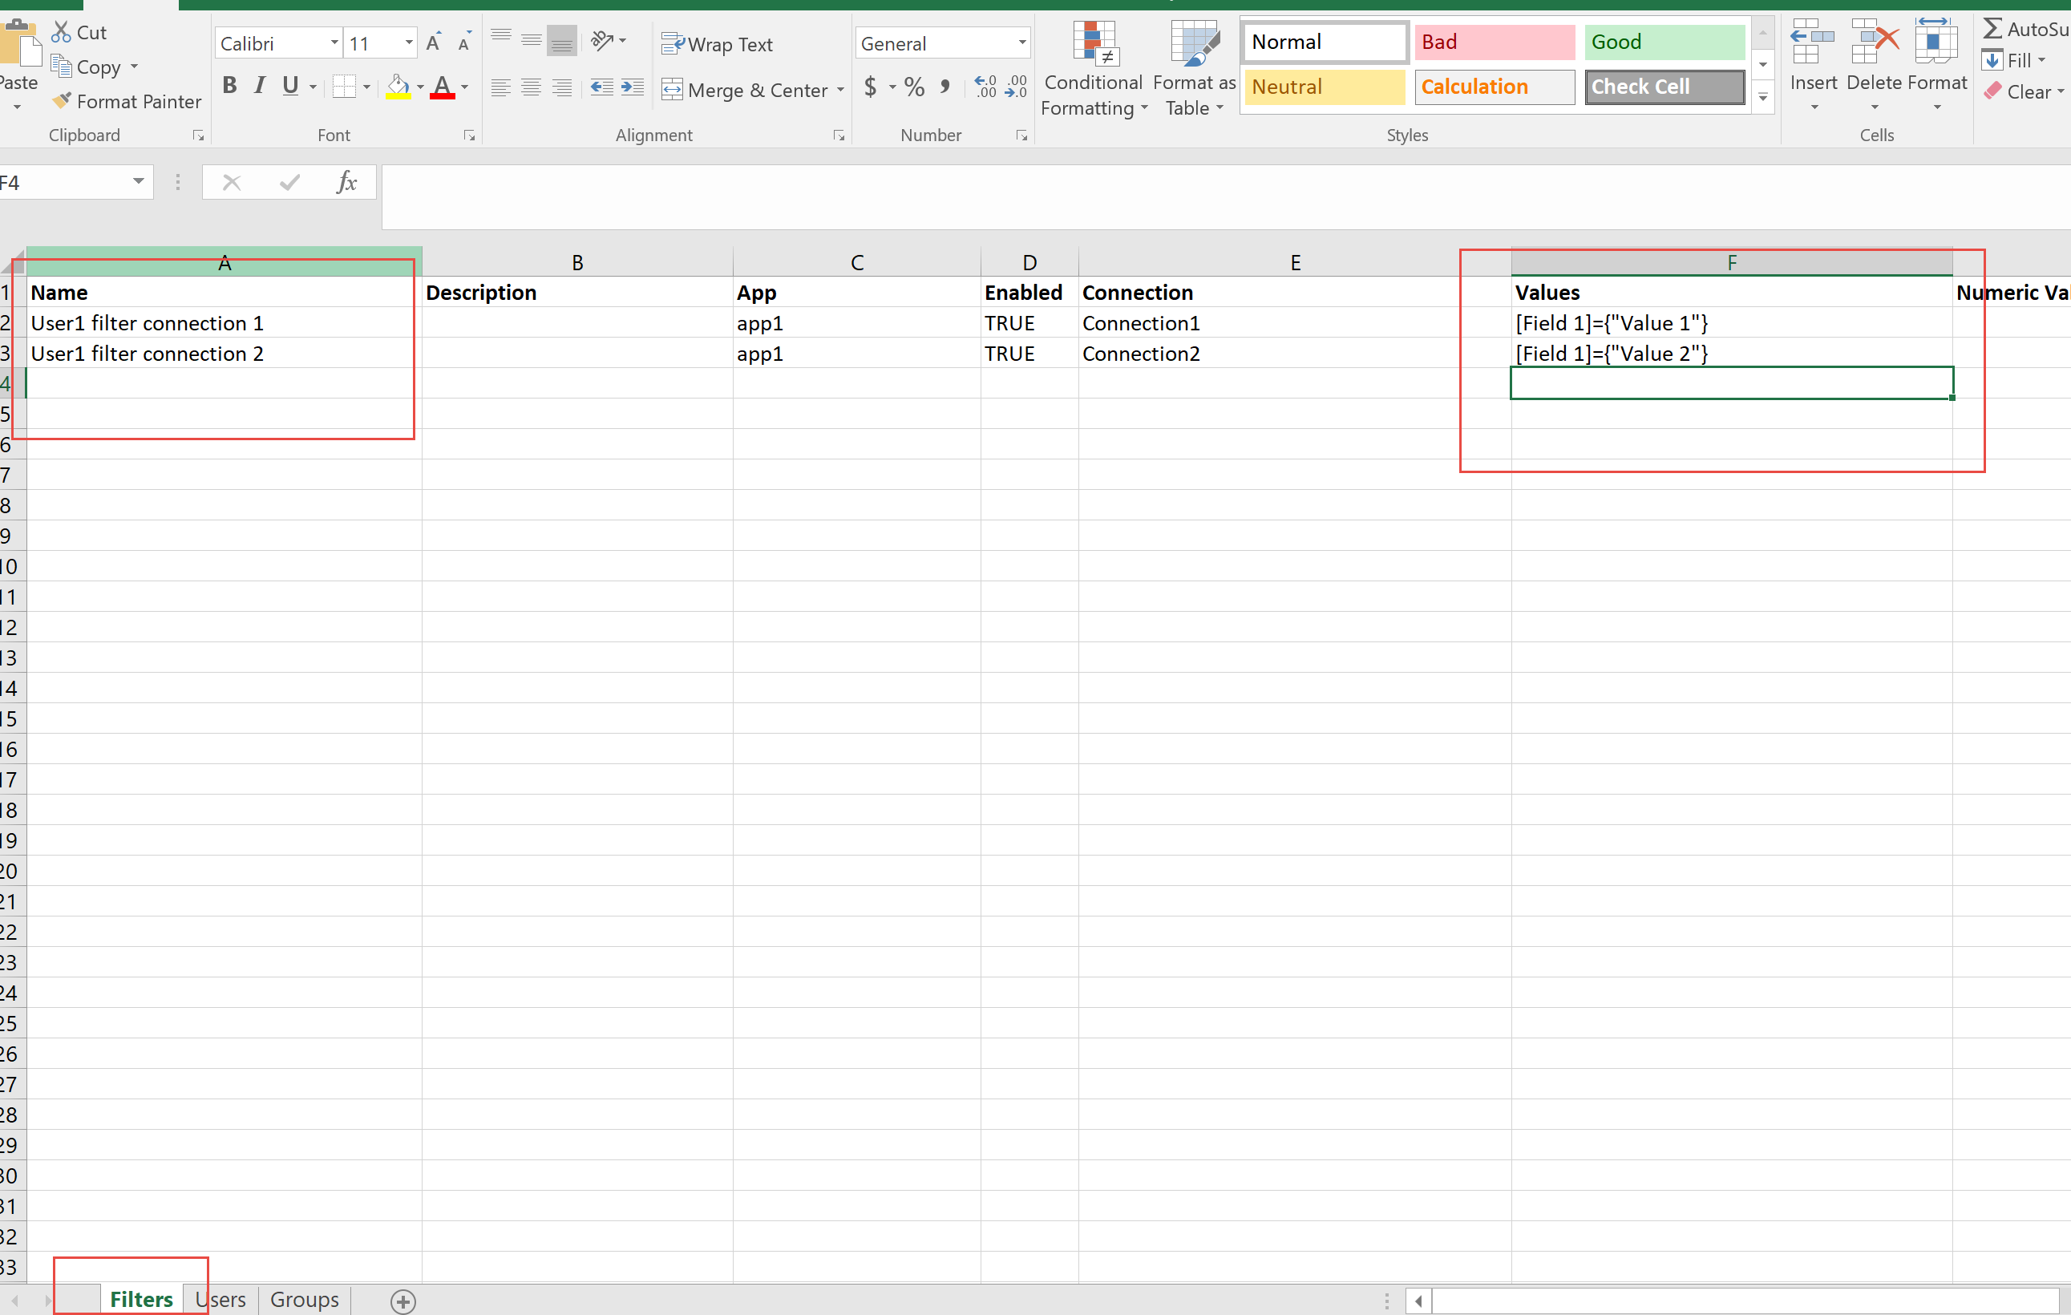This screenshot has height=1315, width=2071.
Task: Open the Clear eraser menu
Action: [2024, 91]
